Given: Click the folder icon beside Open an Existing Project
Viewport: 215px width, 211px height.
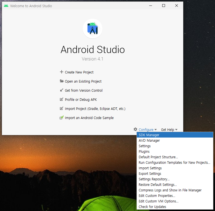Looking at the screenshot, I should pos(62,81).
